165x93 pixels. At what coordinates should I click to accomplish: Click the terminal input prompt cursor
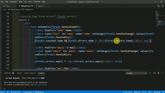pyautogui.click(x=4, y=89)
